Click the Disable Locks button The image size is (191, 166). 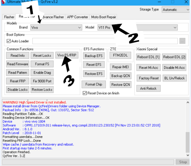pos(18,90)
